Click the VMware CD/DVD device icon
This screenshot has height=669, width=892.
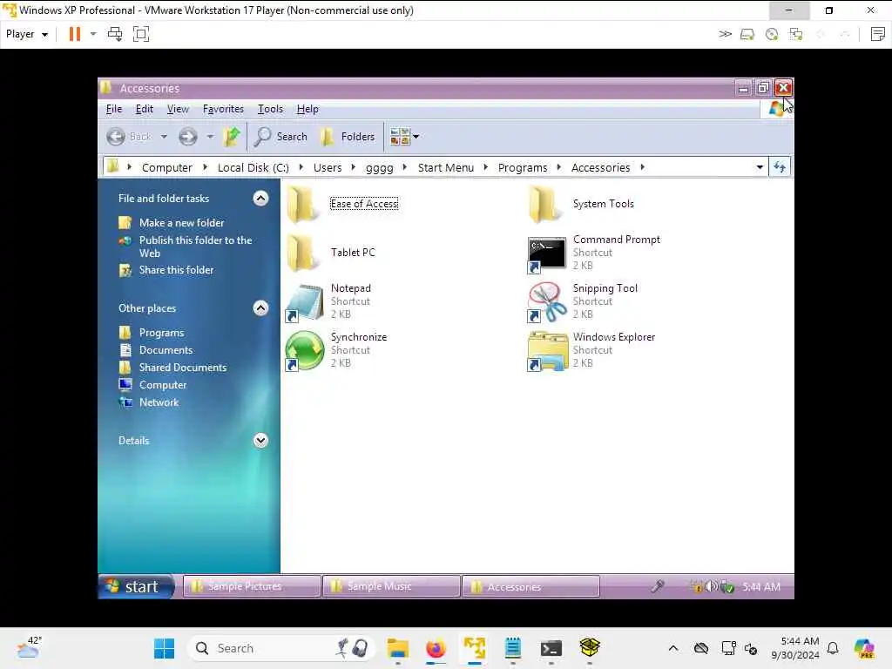(x=772, y=34)
